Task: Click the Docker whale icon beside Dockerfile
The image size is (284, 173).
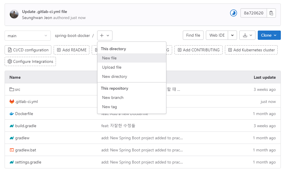Action: [12, 114]
